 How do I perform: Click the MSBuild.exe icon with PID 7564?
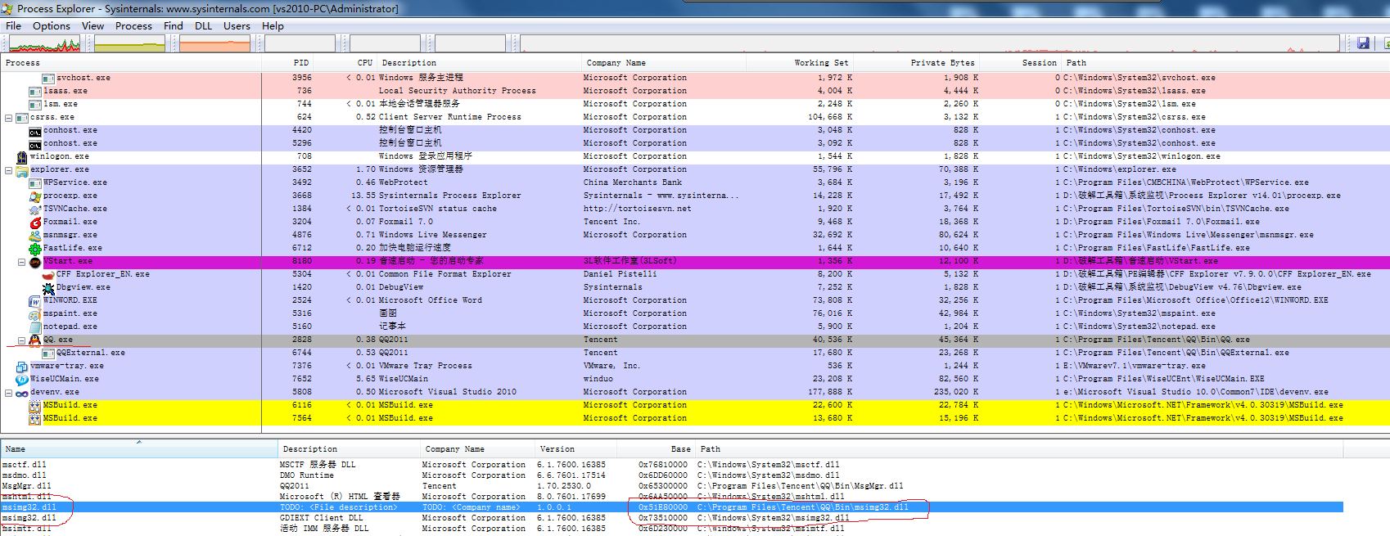pyautogui.click(x=35, y=419)
